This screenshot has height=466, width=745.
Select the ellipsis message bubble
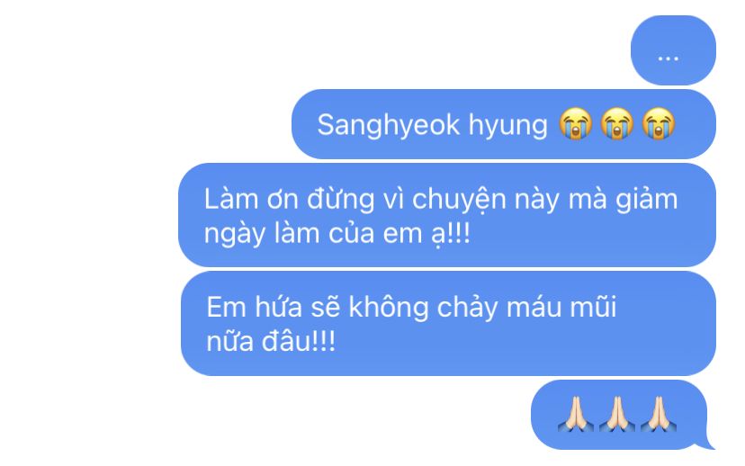[673, 50]
